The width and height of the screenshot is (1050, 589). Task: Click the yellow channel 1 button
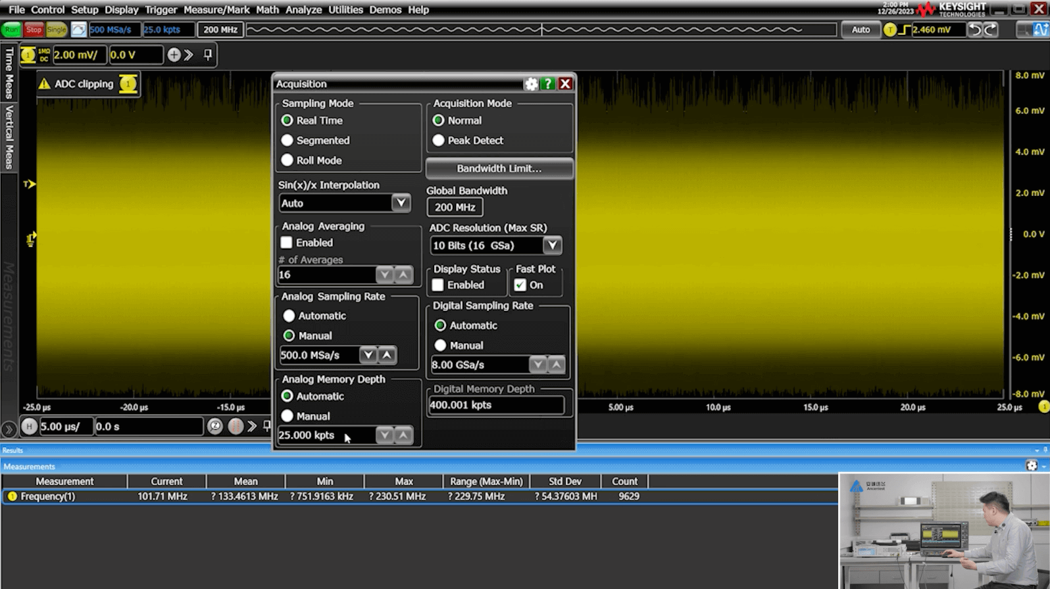pos(28,55)
